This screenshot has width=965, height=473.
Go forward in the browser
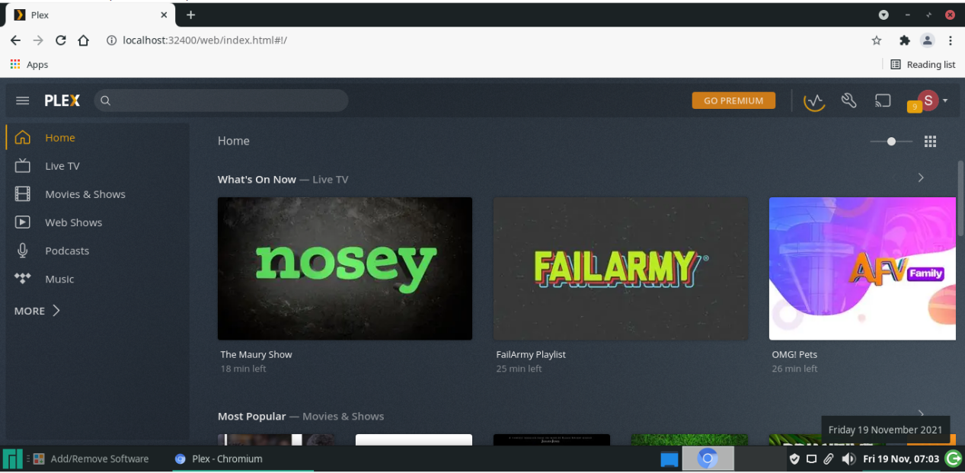tap(38, 40)
